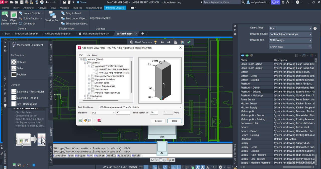
Task: Click the Share button in title bar
Action: [81, 2]
